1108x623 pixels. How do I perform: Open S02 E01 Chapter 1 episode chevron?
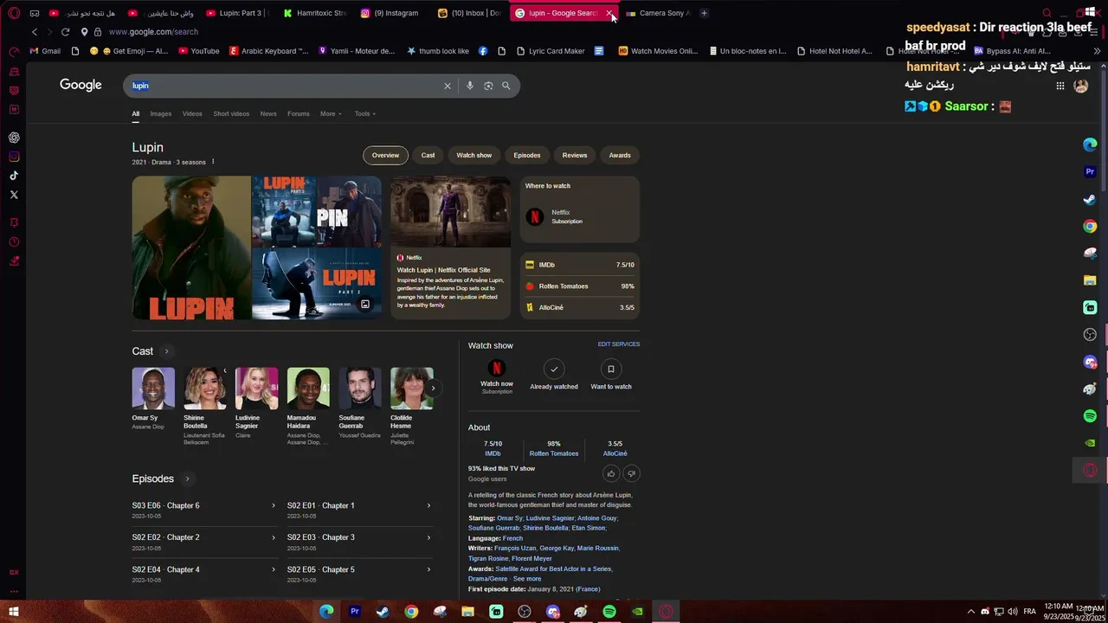(x=428, y=505)
